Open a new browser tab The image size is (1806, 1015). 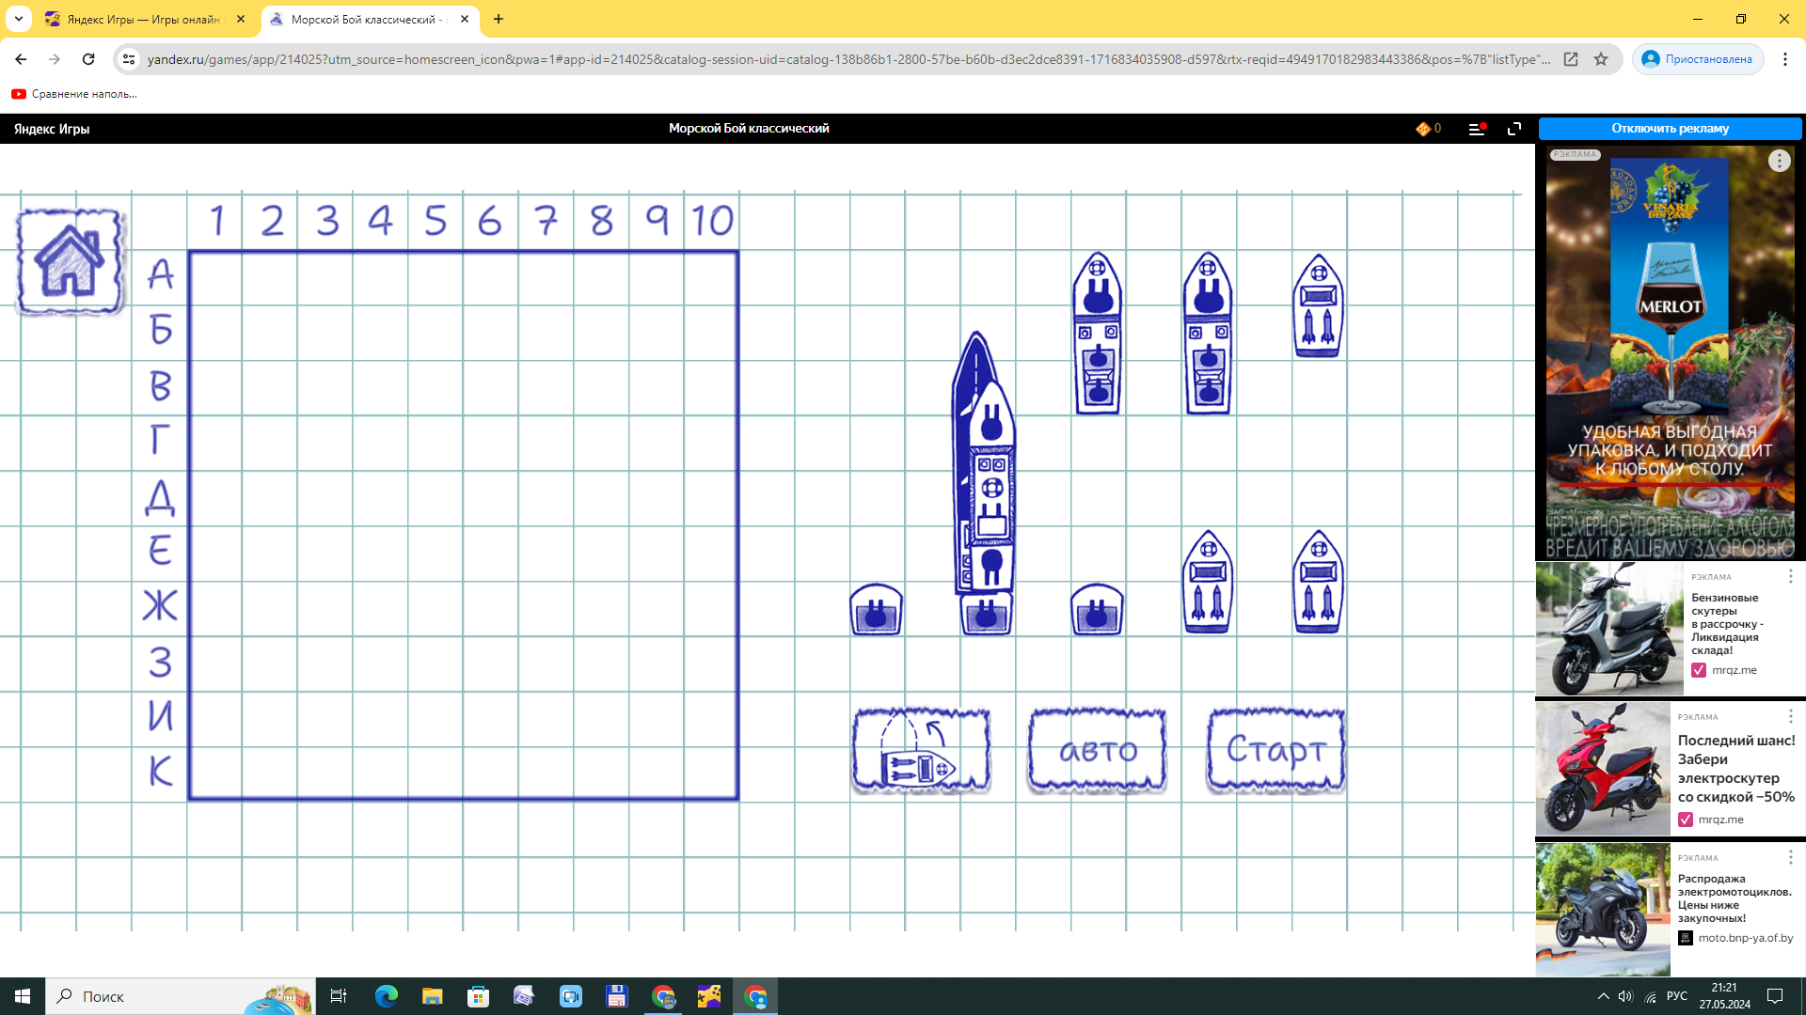[499, 19]
